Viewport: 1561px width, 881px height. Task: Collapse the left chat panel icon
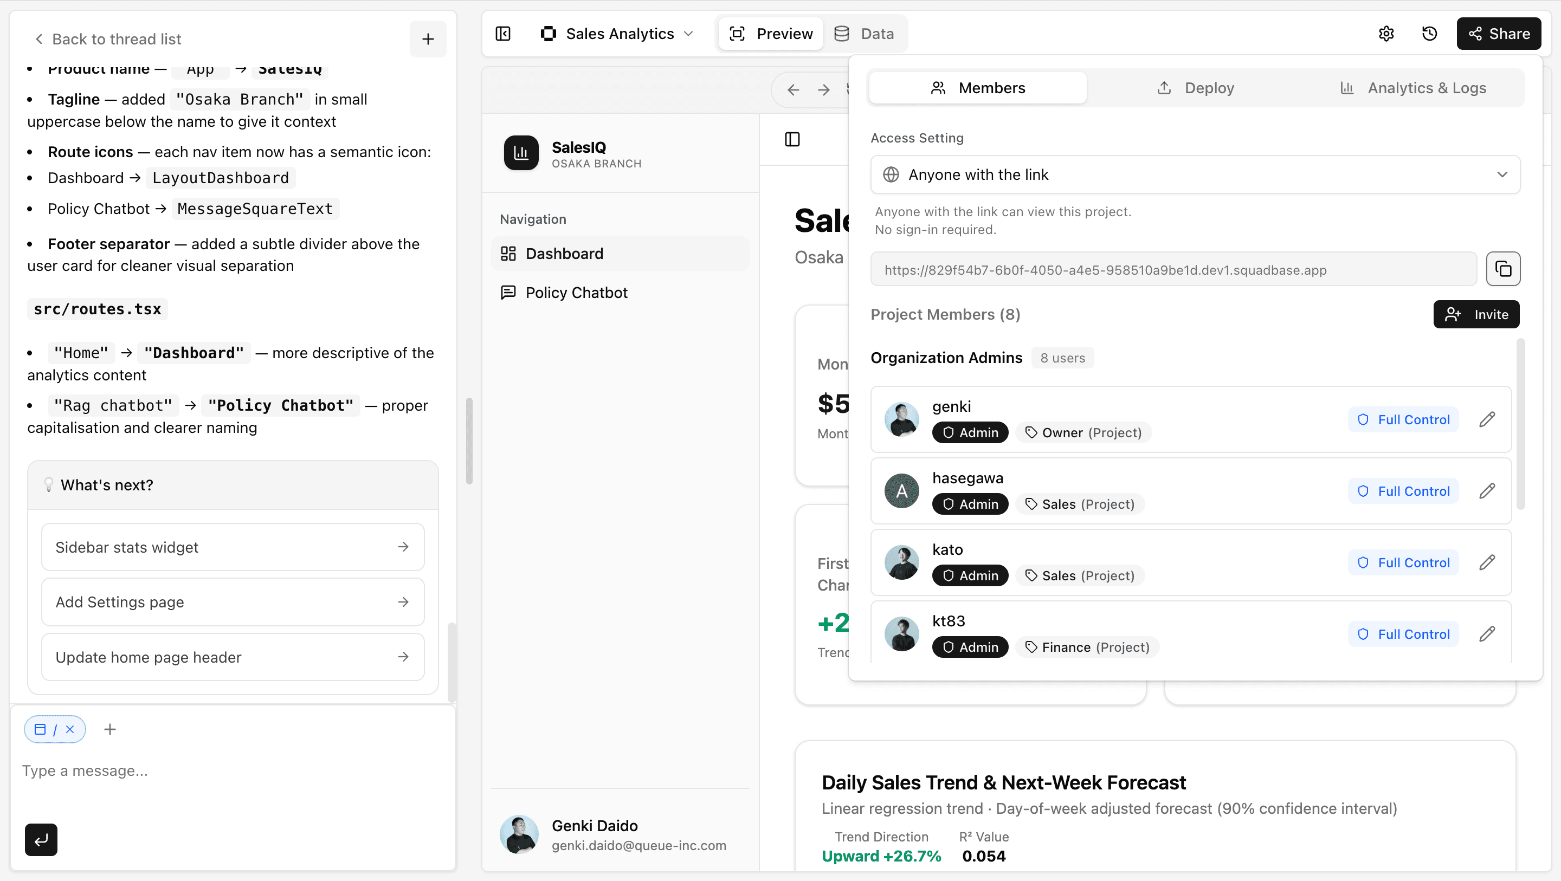pos(503,34)
